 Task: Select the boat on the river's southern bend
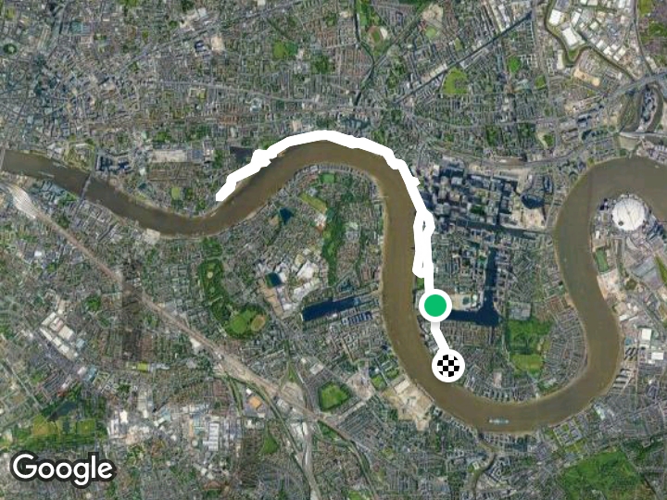498,421
